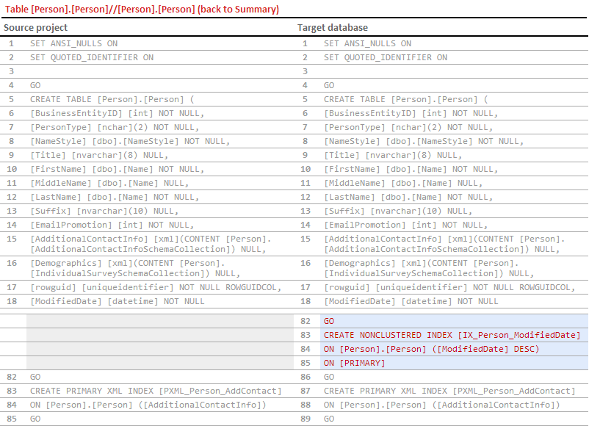Click the highlighted 'ON [PRIMARY]' line
This screenshot has width=589, height=426.
(355, 363)
